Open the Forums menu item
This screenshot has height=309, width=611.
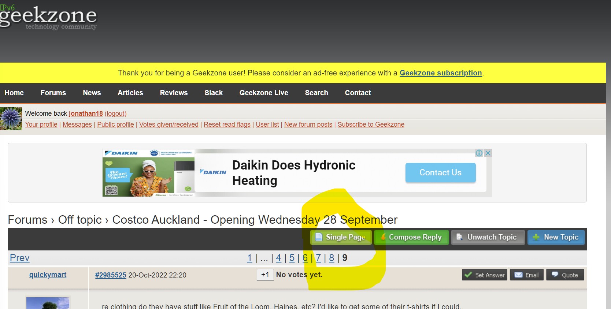click(53, 93)
